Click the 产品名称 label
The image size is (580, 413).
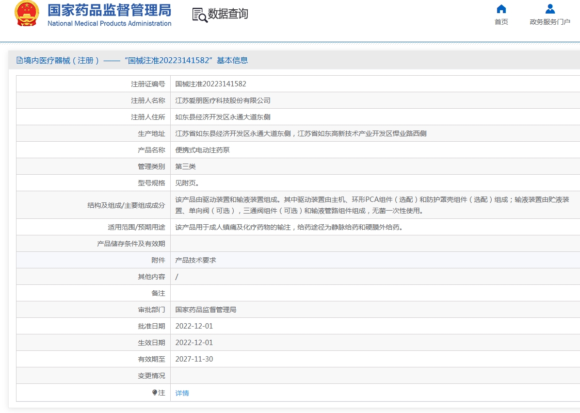151,150
